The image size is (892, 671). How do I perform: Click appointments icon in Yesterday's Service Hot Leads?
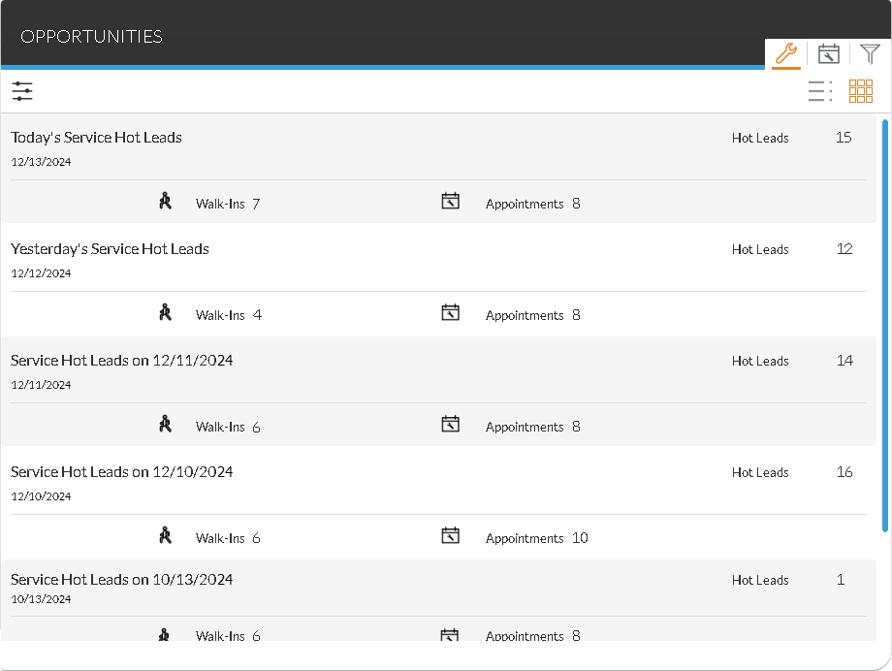pyautogui.click(x=450, y=313)
